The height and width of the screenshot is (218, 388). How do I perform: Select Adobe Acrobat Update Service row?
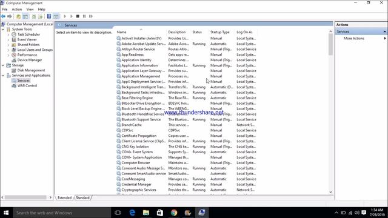point(186,44)
